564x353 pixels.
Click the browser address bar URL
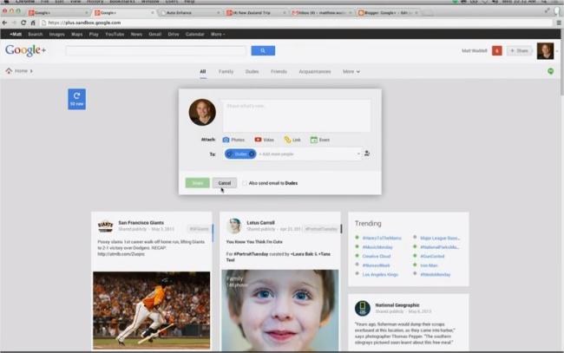point(84,23)
